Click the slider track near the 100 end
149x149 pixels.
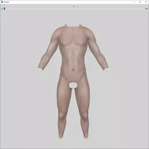[x=142, y=9]
